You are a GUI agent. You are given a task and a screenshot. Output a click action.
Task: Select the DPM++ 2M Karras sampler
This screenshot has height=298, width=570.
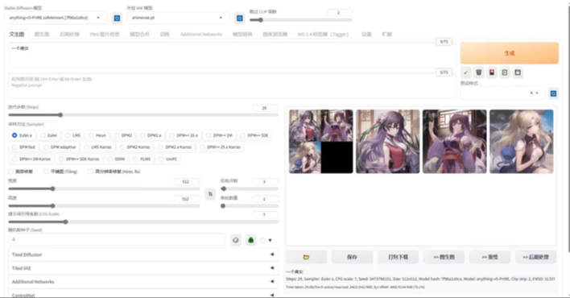[31, 159]
